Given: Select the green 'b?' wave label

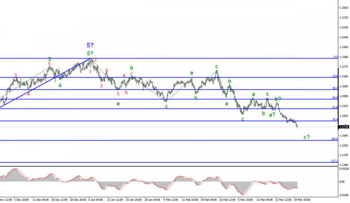Looking at the screenshot, I should point(278,99).
